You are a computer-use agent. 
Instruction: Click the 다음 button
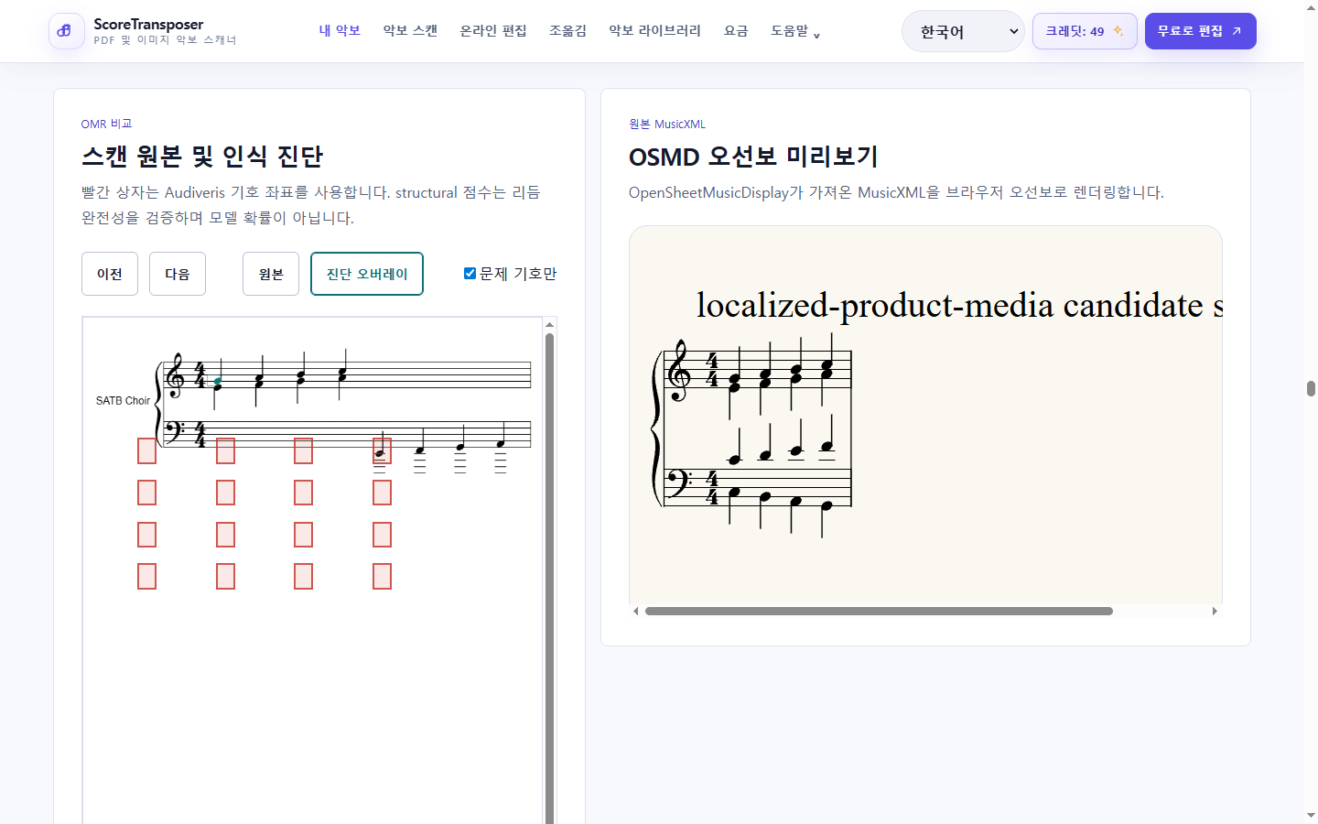pyautogui.click(x=178, y=274)
